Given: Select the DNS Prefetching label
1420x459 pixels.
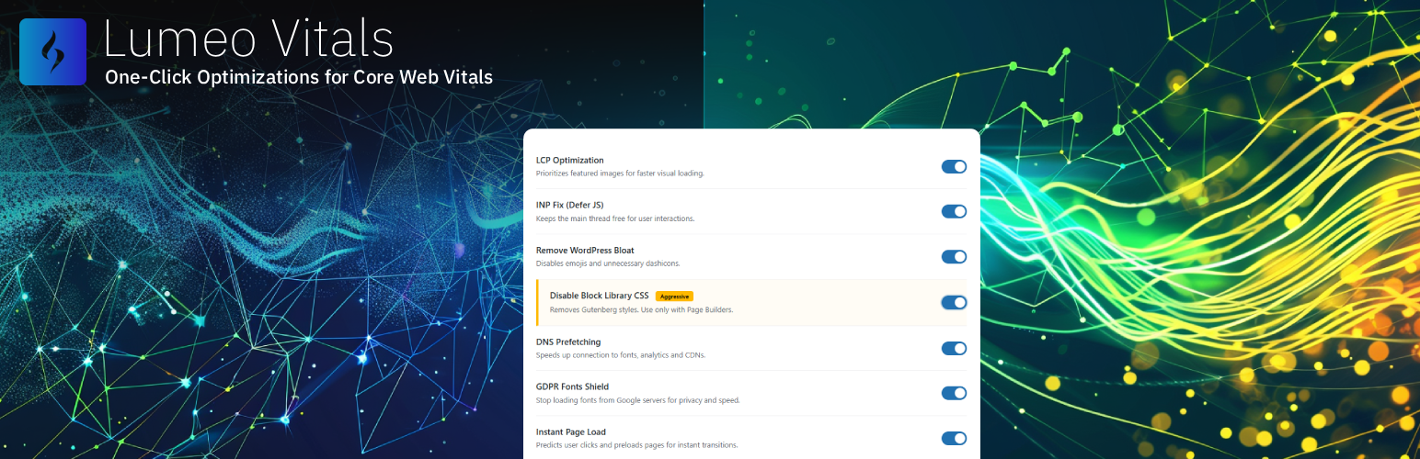Looking at the screenshot, I should (x=568, y=342).
